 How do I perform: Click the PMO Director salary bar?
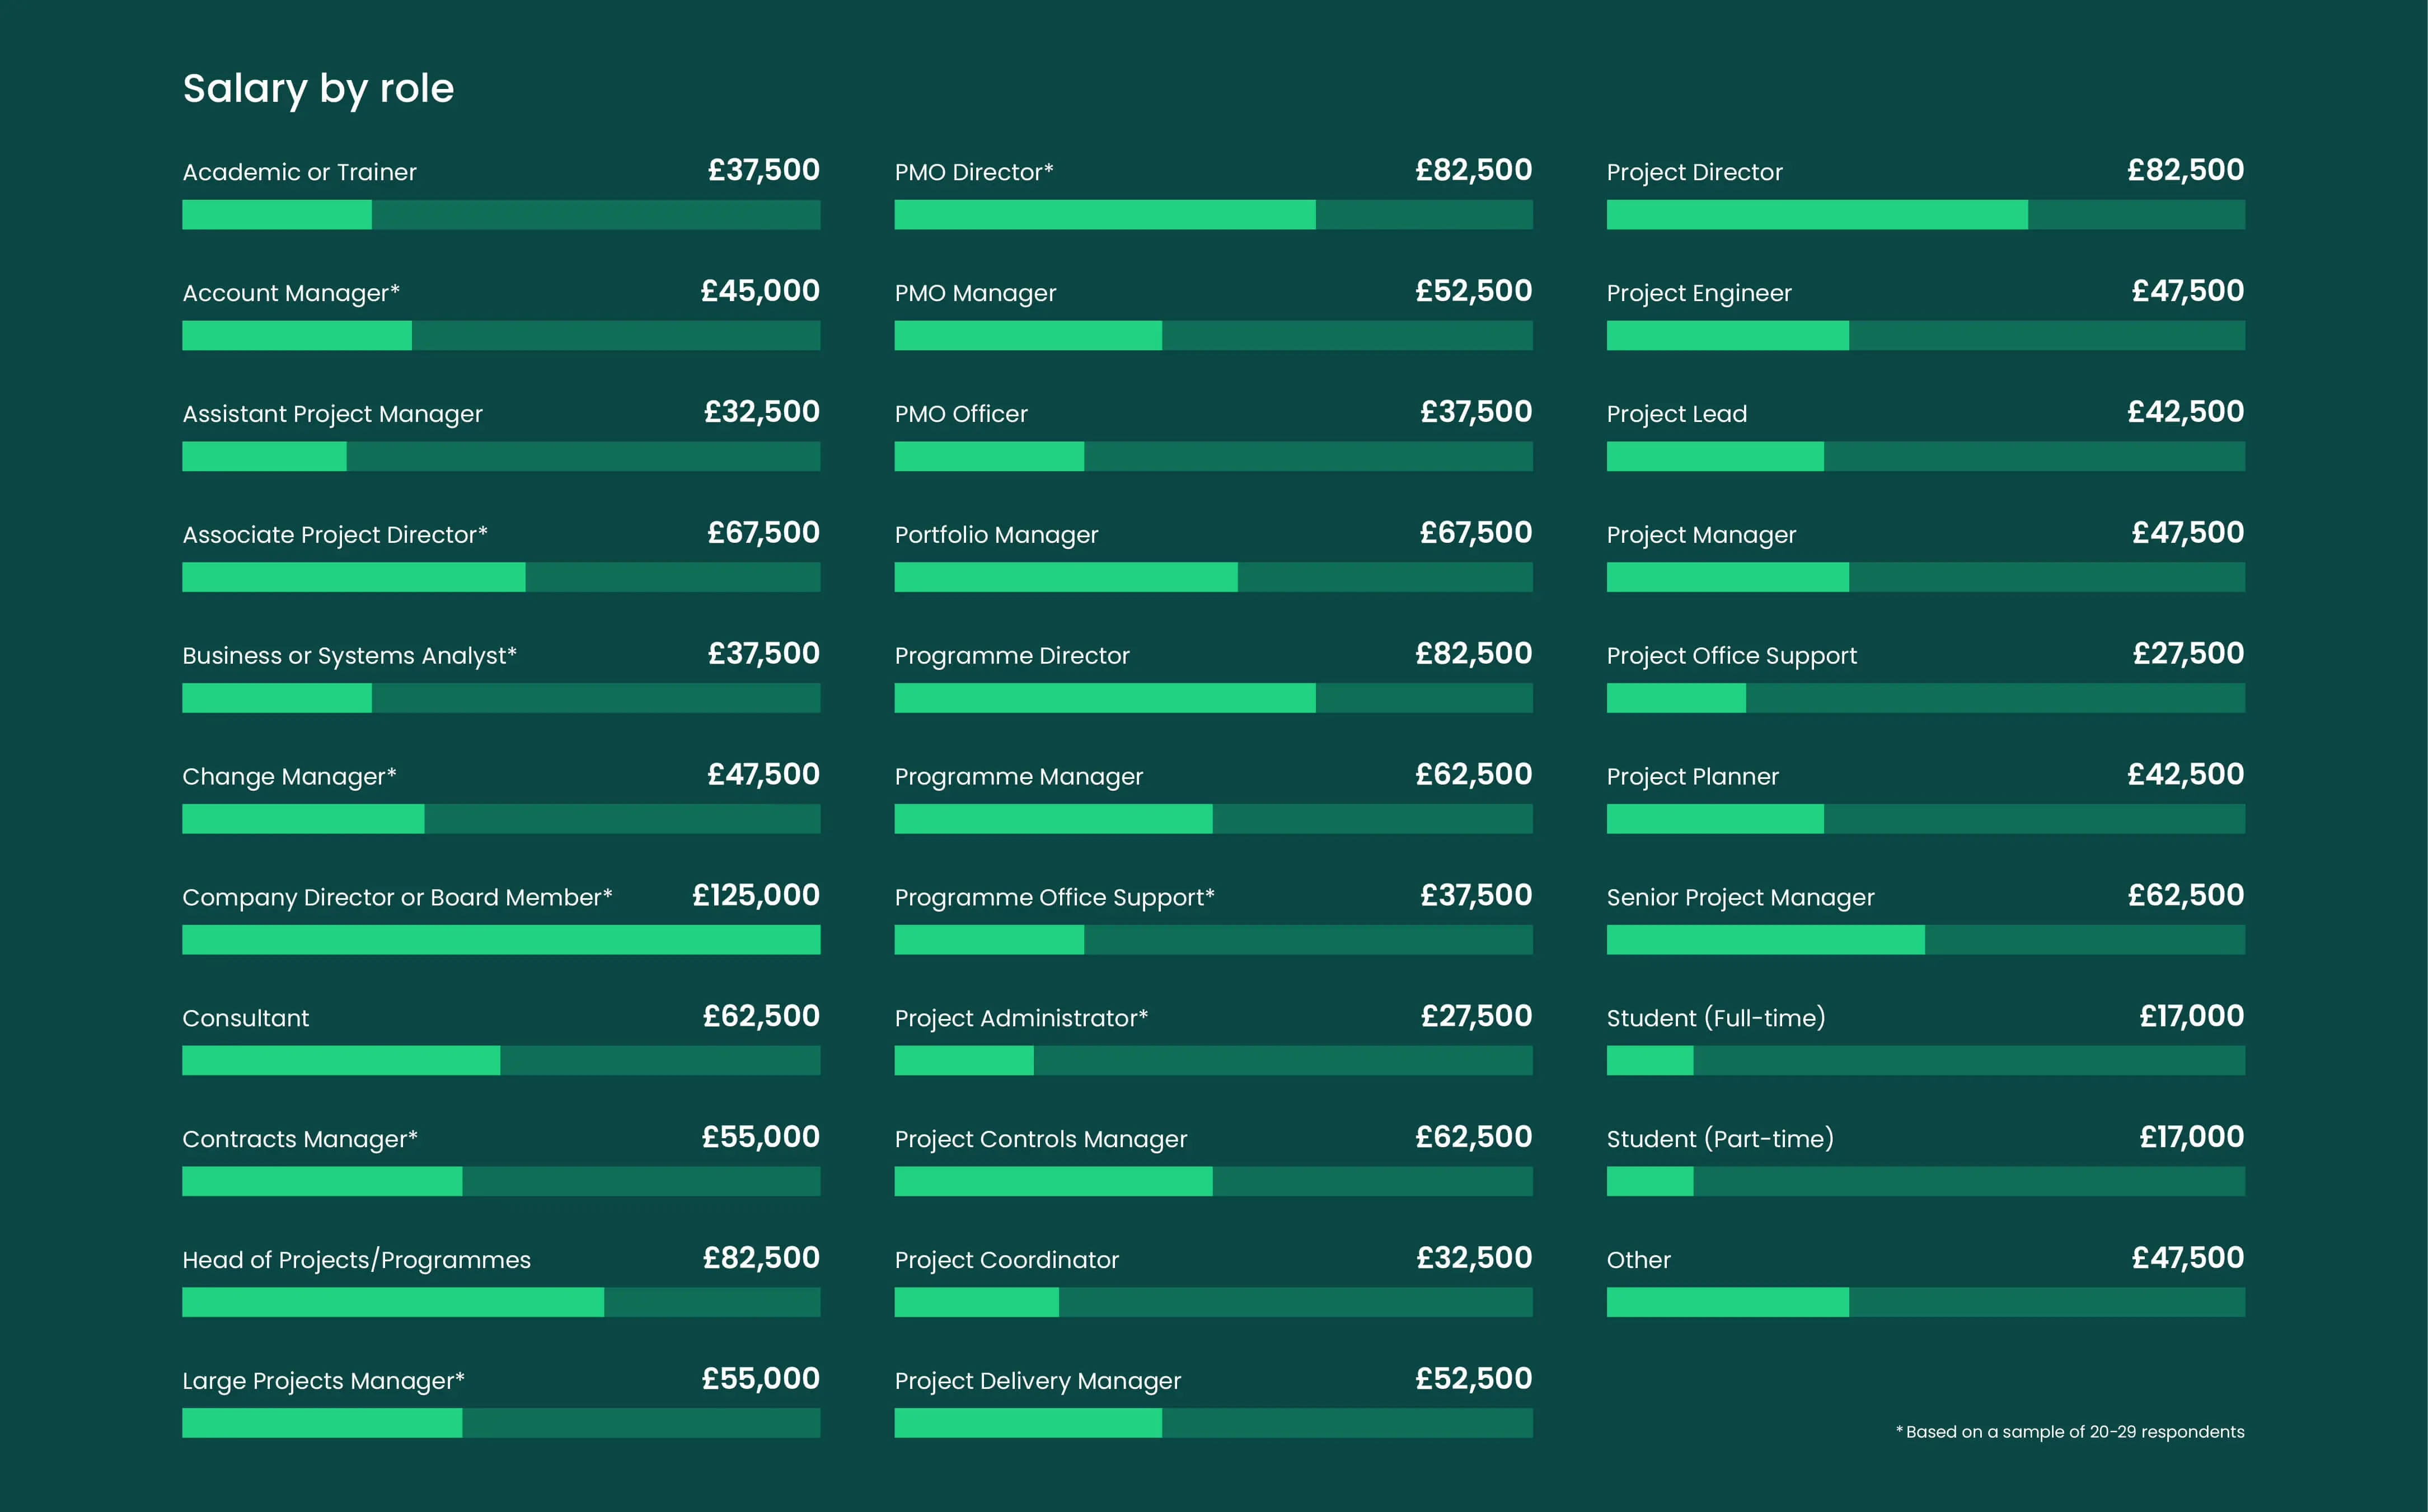1213,215
